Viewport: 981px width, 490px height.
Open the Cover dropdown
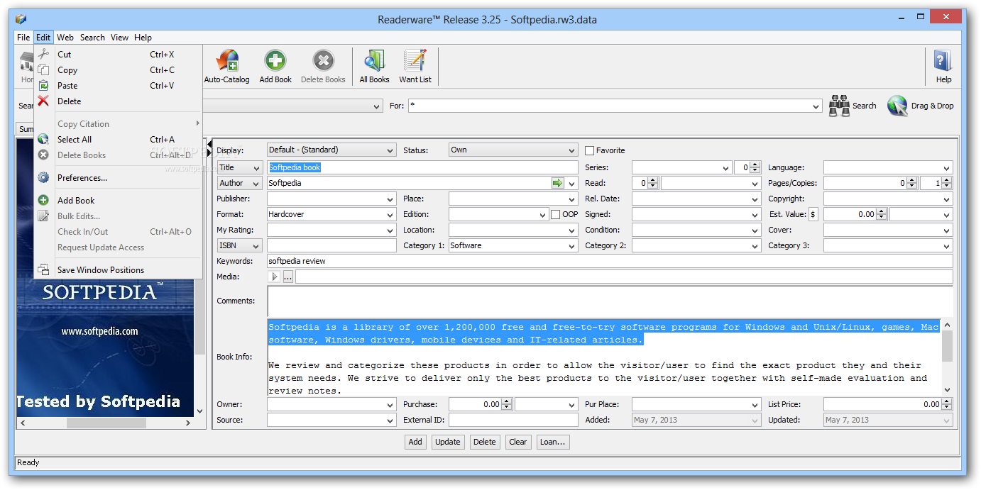(x=888, y=230)
